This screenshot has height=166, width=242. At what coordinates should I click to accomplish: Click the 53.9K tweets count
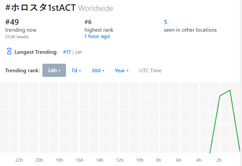pyautogui.click(x=17, y=37)
